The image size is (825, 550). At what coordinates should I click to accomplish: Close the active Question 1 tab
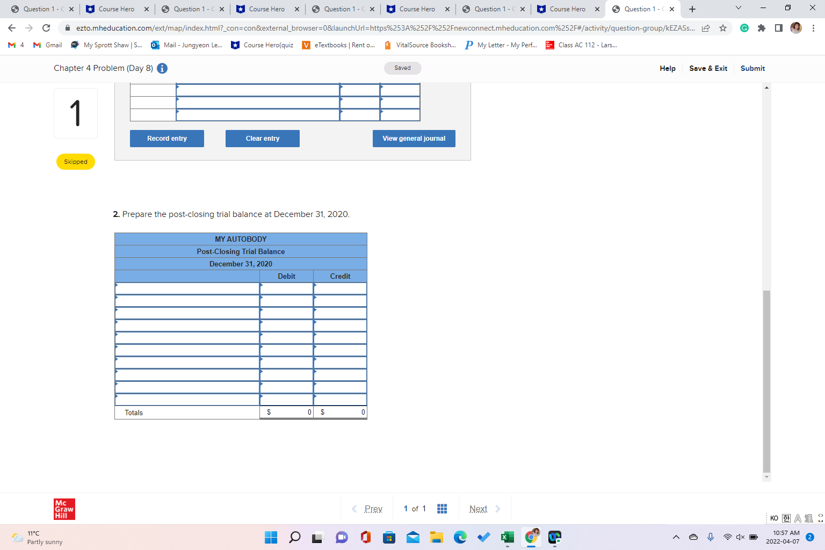click(x=672, y=9)
